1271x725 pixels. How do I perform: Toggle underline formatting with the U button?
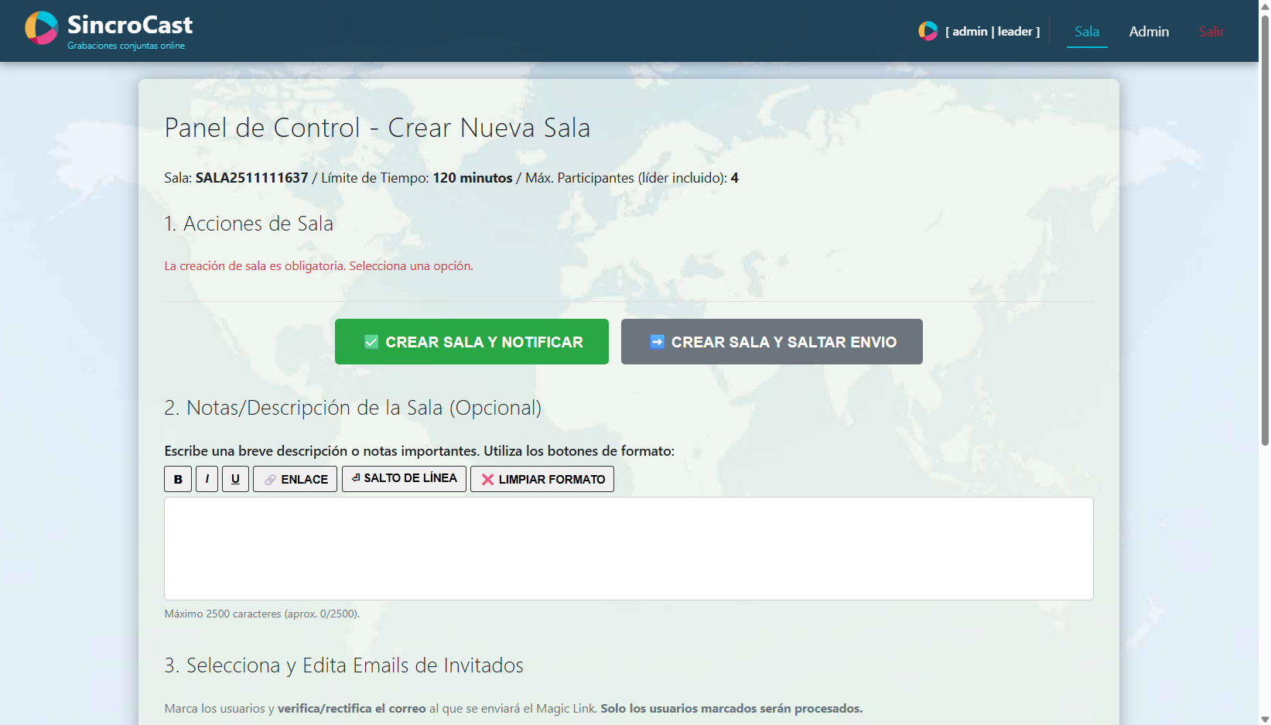(x=235, y=479)
